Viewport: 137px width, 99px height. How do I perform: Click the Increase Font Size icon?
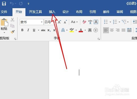click(x=59, y=22)
